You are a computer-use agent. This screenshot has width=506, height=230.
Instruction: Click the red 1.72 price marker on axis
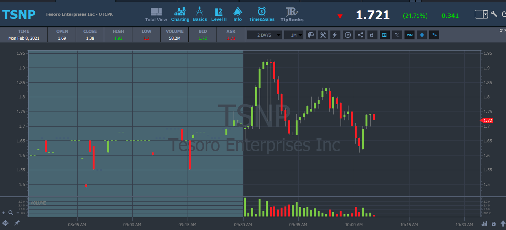tap(487, 120)
